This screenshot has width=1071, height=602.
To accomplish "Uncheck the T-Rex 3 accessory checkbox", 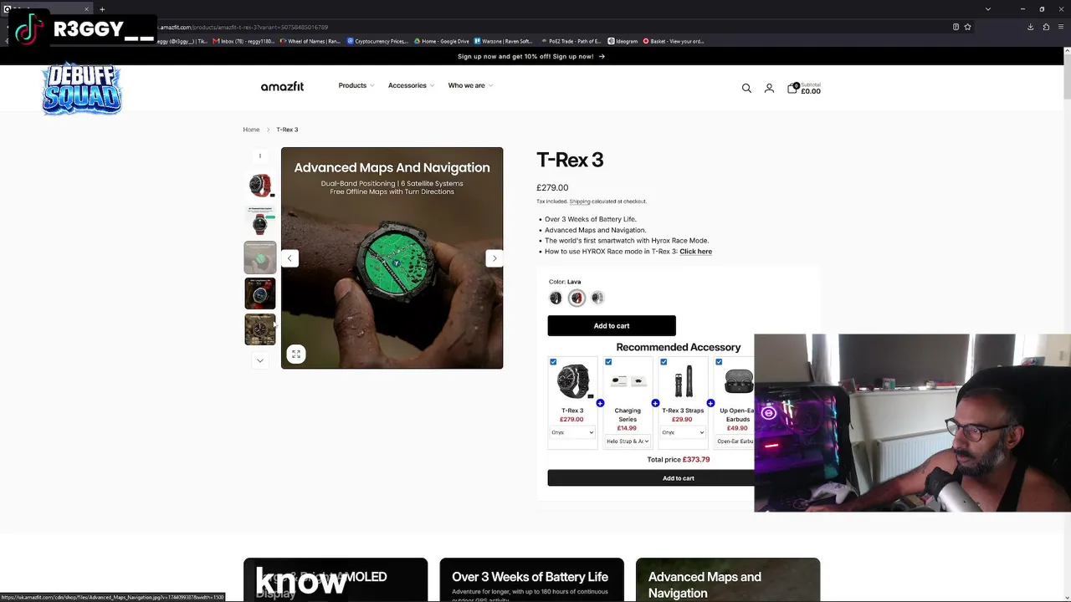I will (553, 362).
